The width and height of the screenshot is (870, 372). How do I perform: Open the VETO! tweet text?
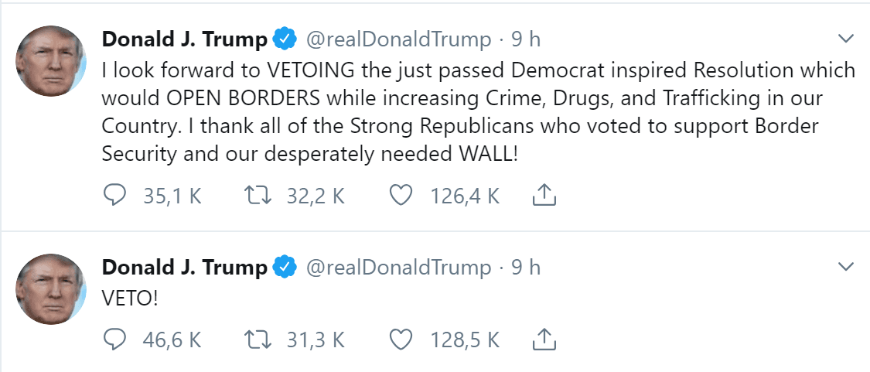pos(131,299)
